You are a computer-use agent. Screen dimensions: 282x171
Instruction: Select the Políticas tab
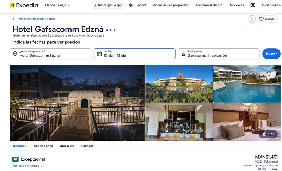point(87,146)
